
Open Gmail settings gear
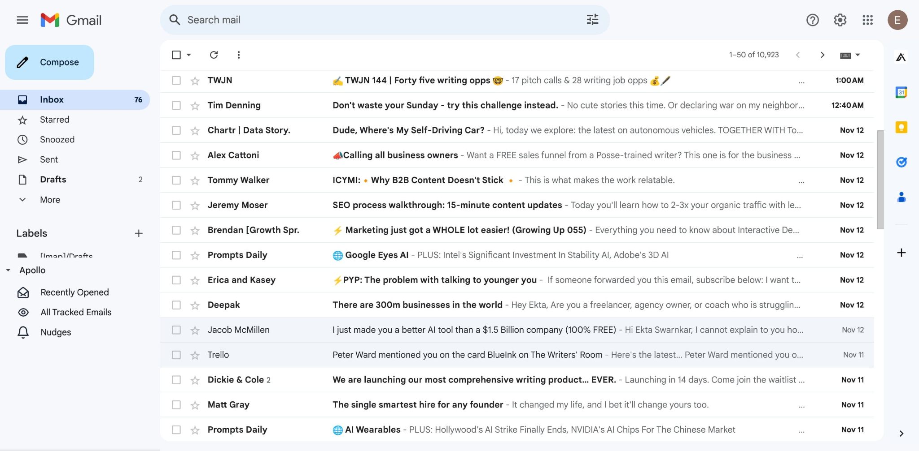(x=840, y=20)
